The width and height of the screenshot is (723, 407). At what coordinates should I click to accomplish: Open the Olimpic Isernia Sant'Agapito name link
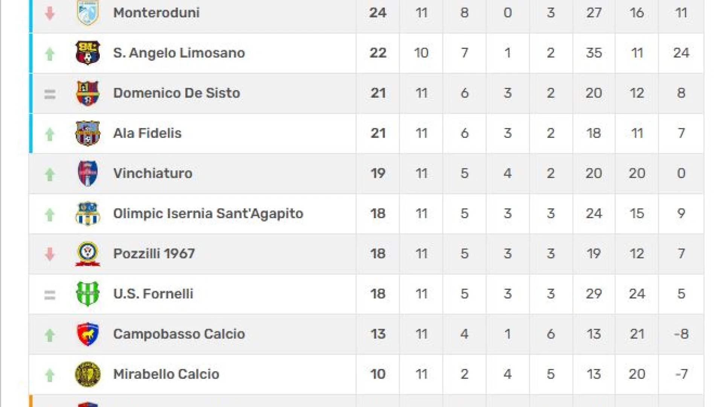pos(208,214)
